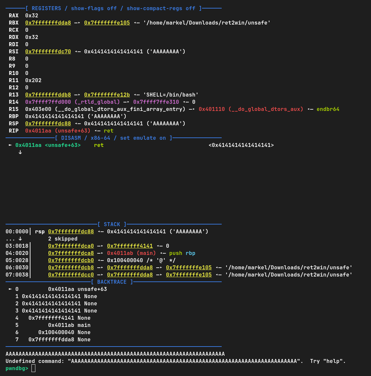The height and width of the screenshot is (376, 371).
Task: Select the STACK panel header
Action: [112, 224]
